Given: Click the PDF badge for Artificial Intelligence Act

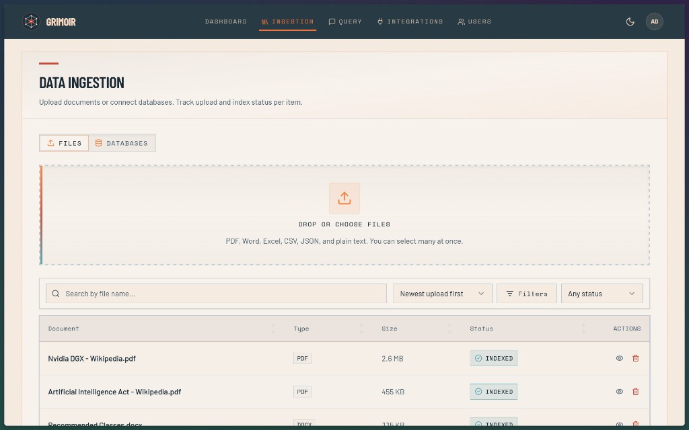Looking at the screenshot, I should (x=302, y=392).
